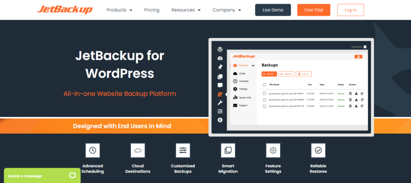Image resolution: width=411 pixels, height=183 pixels.
Task: Check the first backup file's checkbox
Action: click(264, 94)
